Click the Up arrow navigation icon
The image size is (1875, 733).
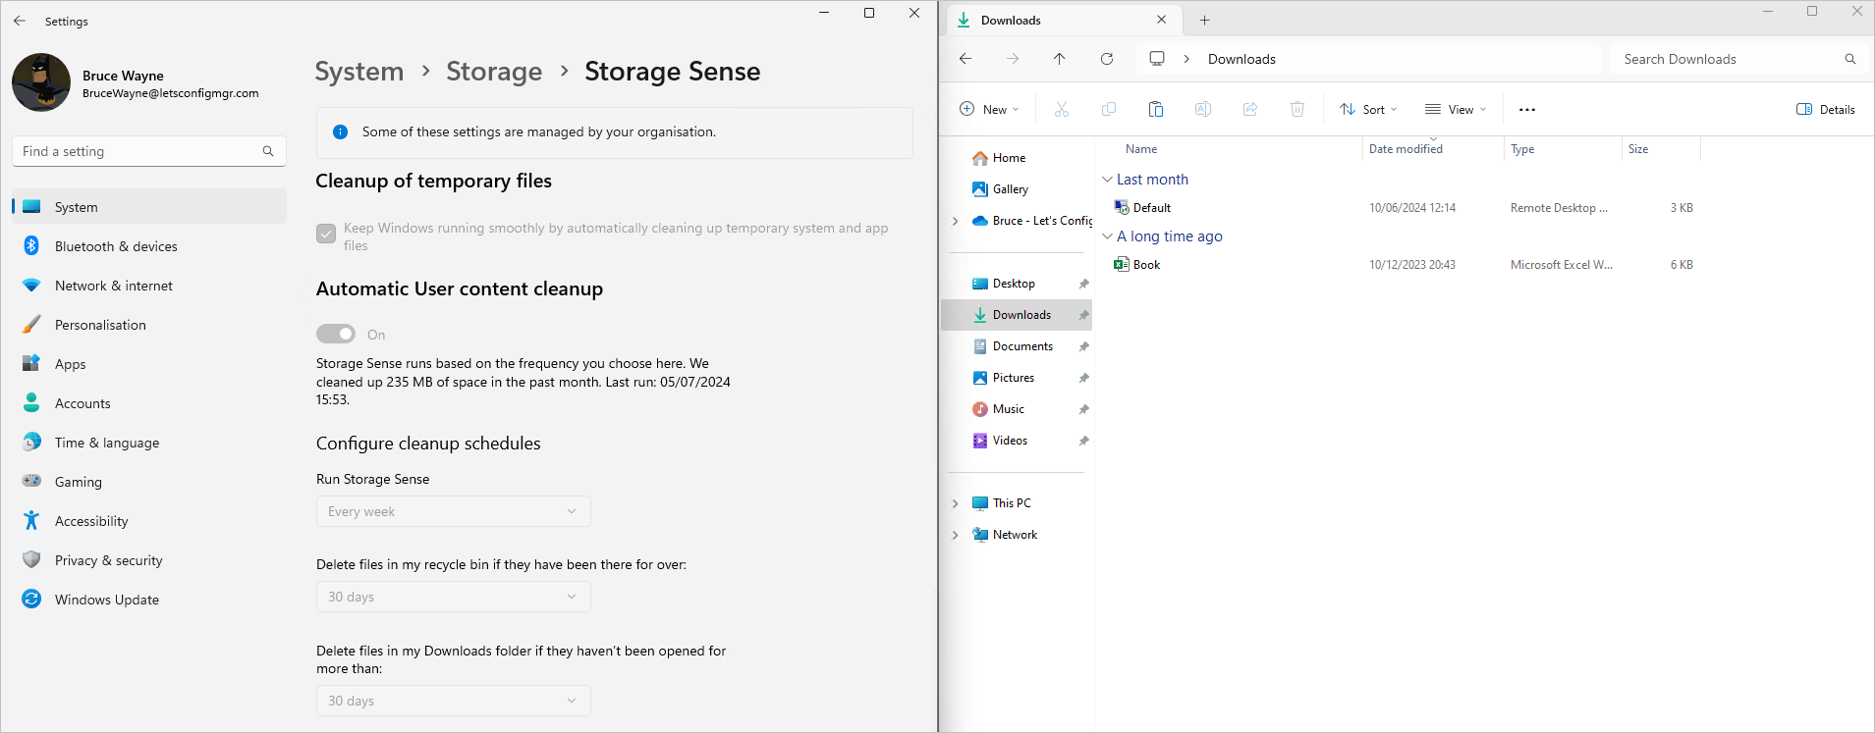pyautogui.click(x=1060, y=59)
